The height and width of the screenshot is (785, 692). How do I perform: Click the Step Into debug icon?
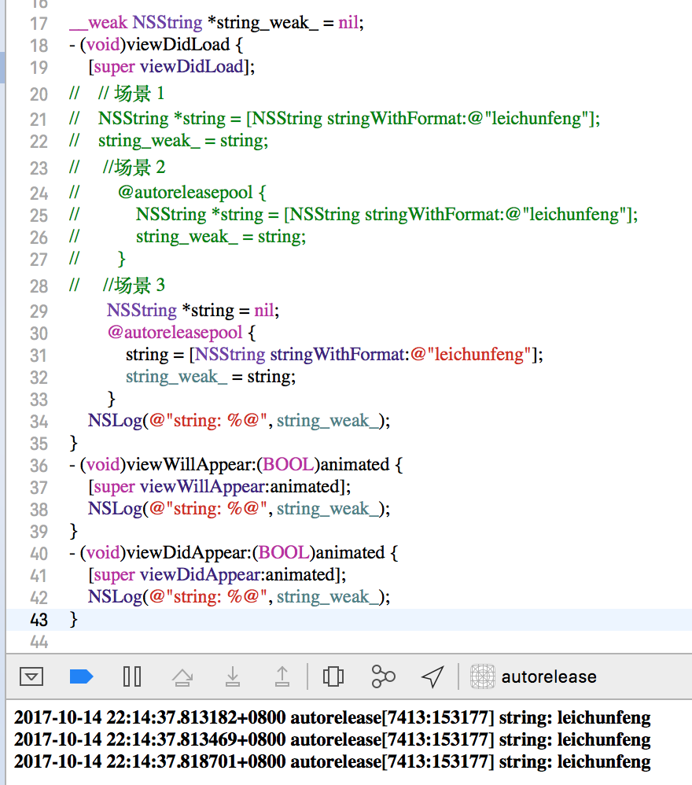(232, 677)
